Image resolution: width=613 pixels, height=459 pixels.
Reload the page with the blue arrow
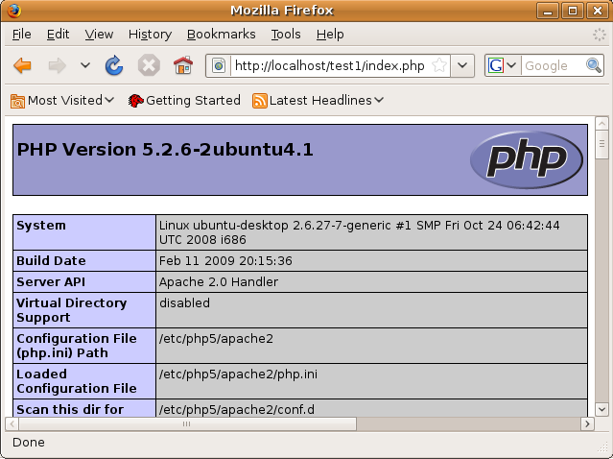coord(114,65)
